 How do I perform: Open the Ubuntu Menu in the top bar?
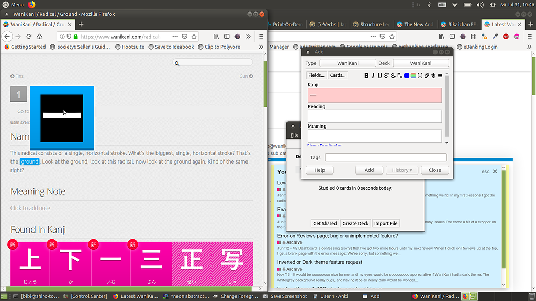point(17,4)
